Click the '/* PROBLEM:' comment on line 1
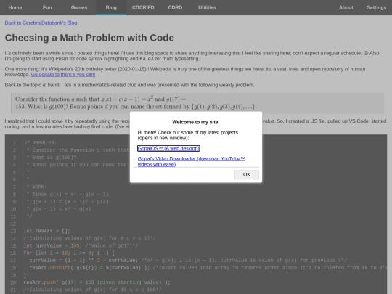The width and height of the screenshot is (392, 294). [41, 143]
